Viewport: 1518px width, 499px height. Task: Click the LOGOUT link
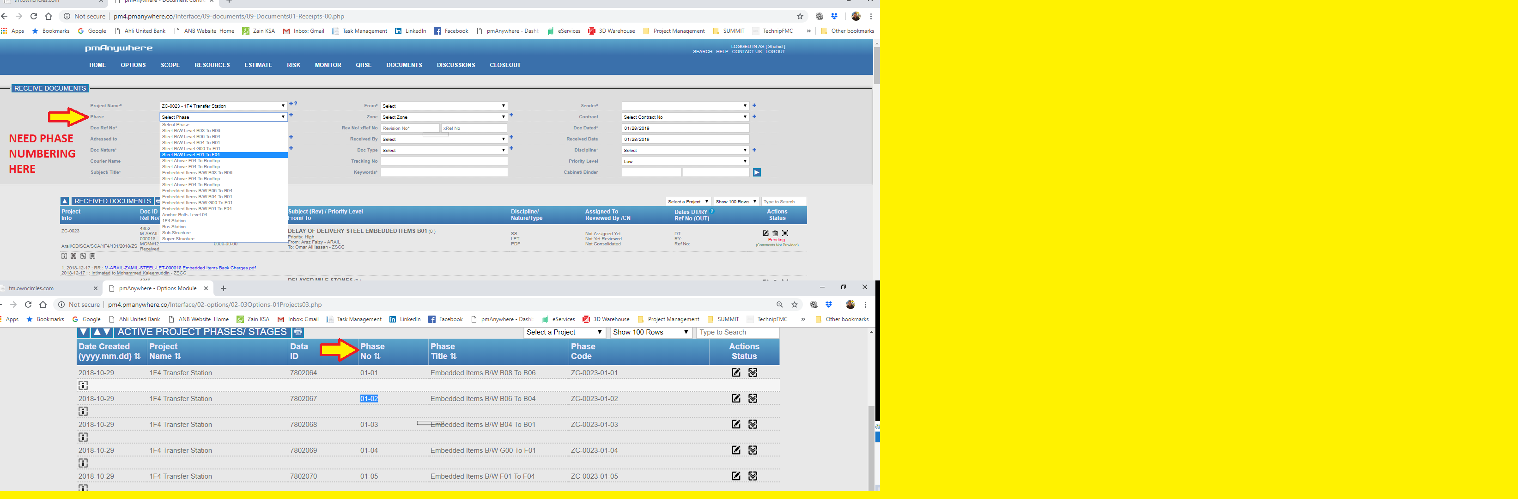(775, 52)
